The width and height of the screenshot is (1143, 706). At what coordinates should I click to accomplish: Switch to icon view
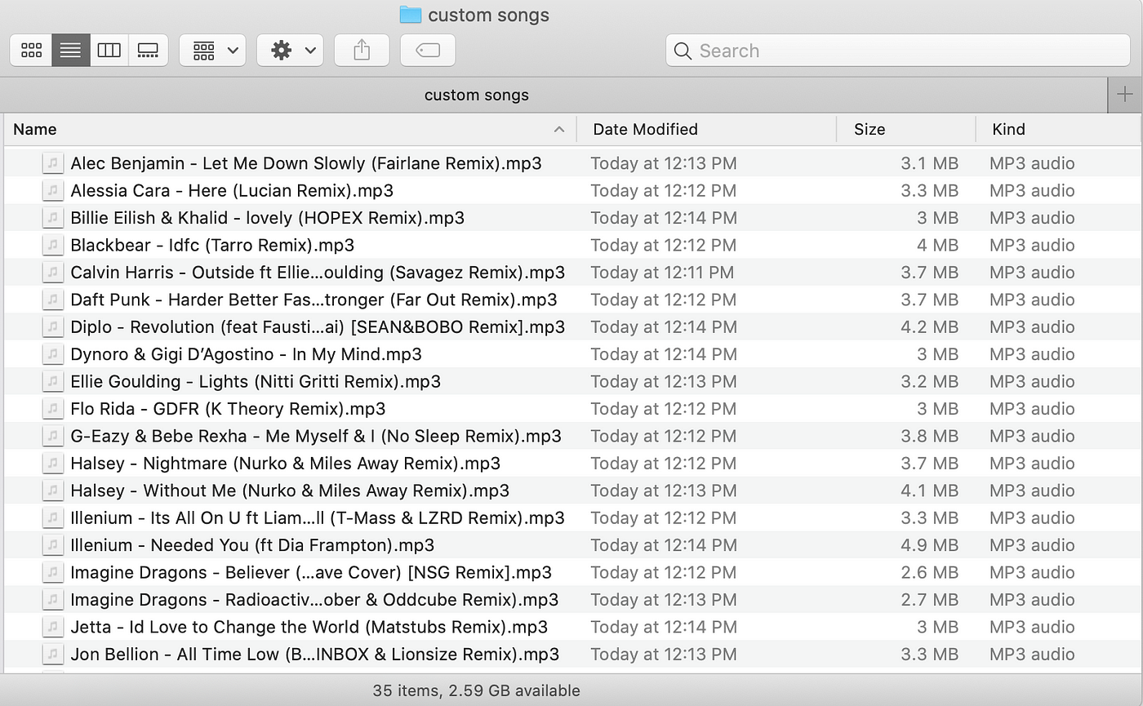[31, 50]
